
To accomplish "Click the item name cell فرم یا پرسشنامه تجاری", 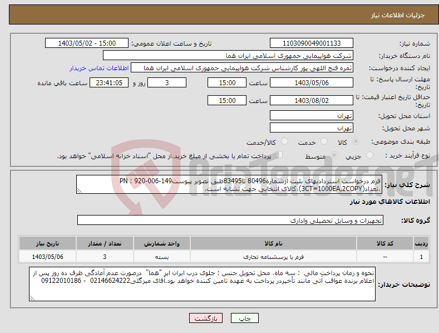I will (273, 257).
